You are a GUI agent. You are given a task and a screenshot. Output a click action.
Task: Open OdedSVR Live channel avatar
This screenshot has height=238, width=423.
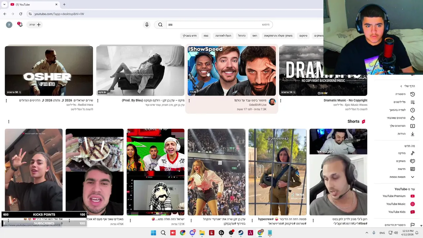tap(272, 102)
